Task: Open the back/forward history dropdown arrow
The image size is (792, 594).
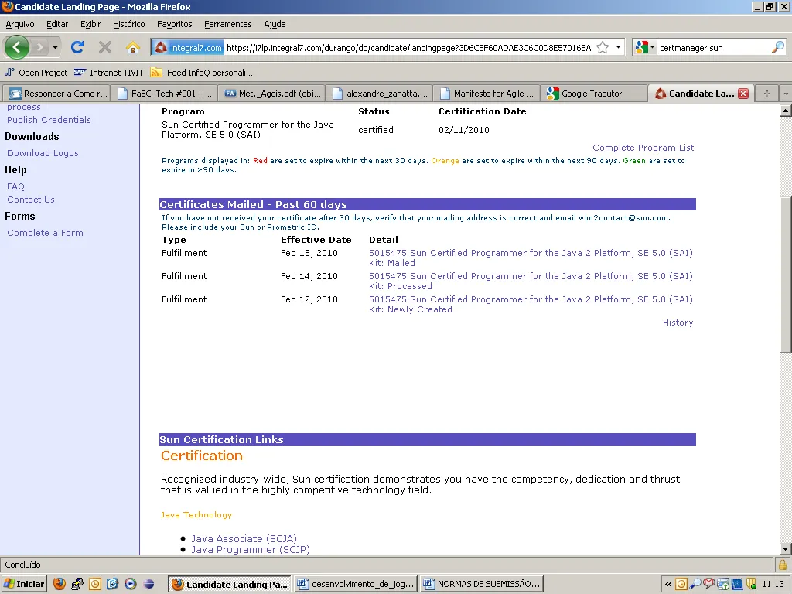Action: (x=55, y=48)
